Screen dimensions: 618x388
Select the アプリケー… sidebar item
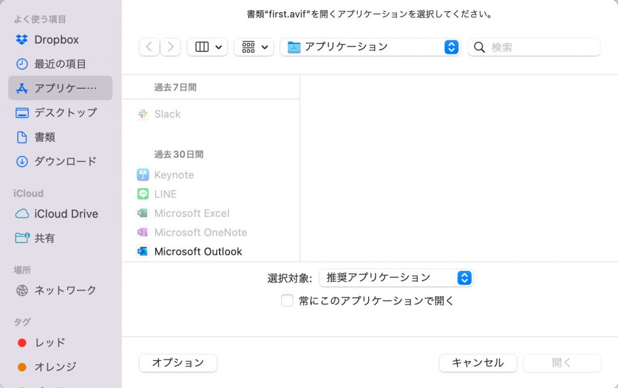point(60,88)
